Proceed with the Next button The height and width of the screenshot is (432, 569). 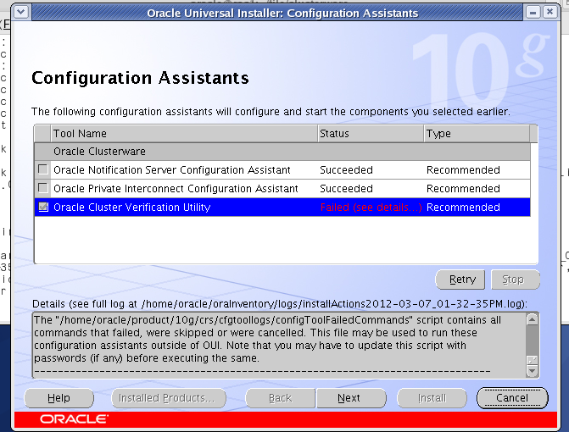coord(351,398)
